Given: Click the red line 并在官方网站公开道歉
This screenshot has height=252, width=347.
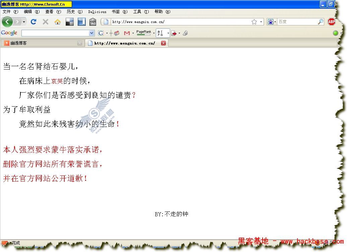Looking at the screenshot, I should tap(45, 178).
